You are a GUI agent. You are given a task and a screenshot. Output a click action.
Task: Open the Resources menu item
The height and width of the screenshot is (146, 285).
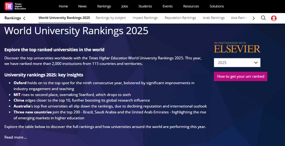point(191,6)
